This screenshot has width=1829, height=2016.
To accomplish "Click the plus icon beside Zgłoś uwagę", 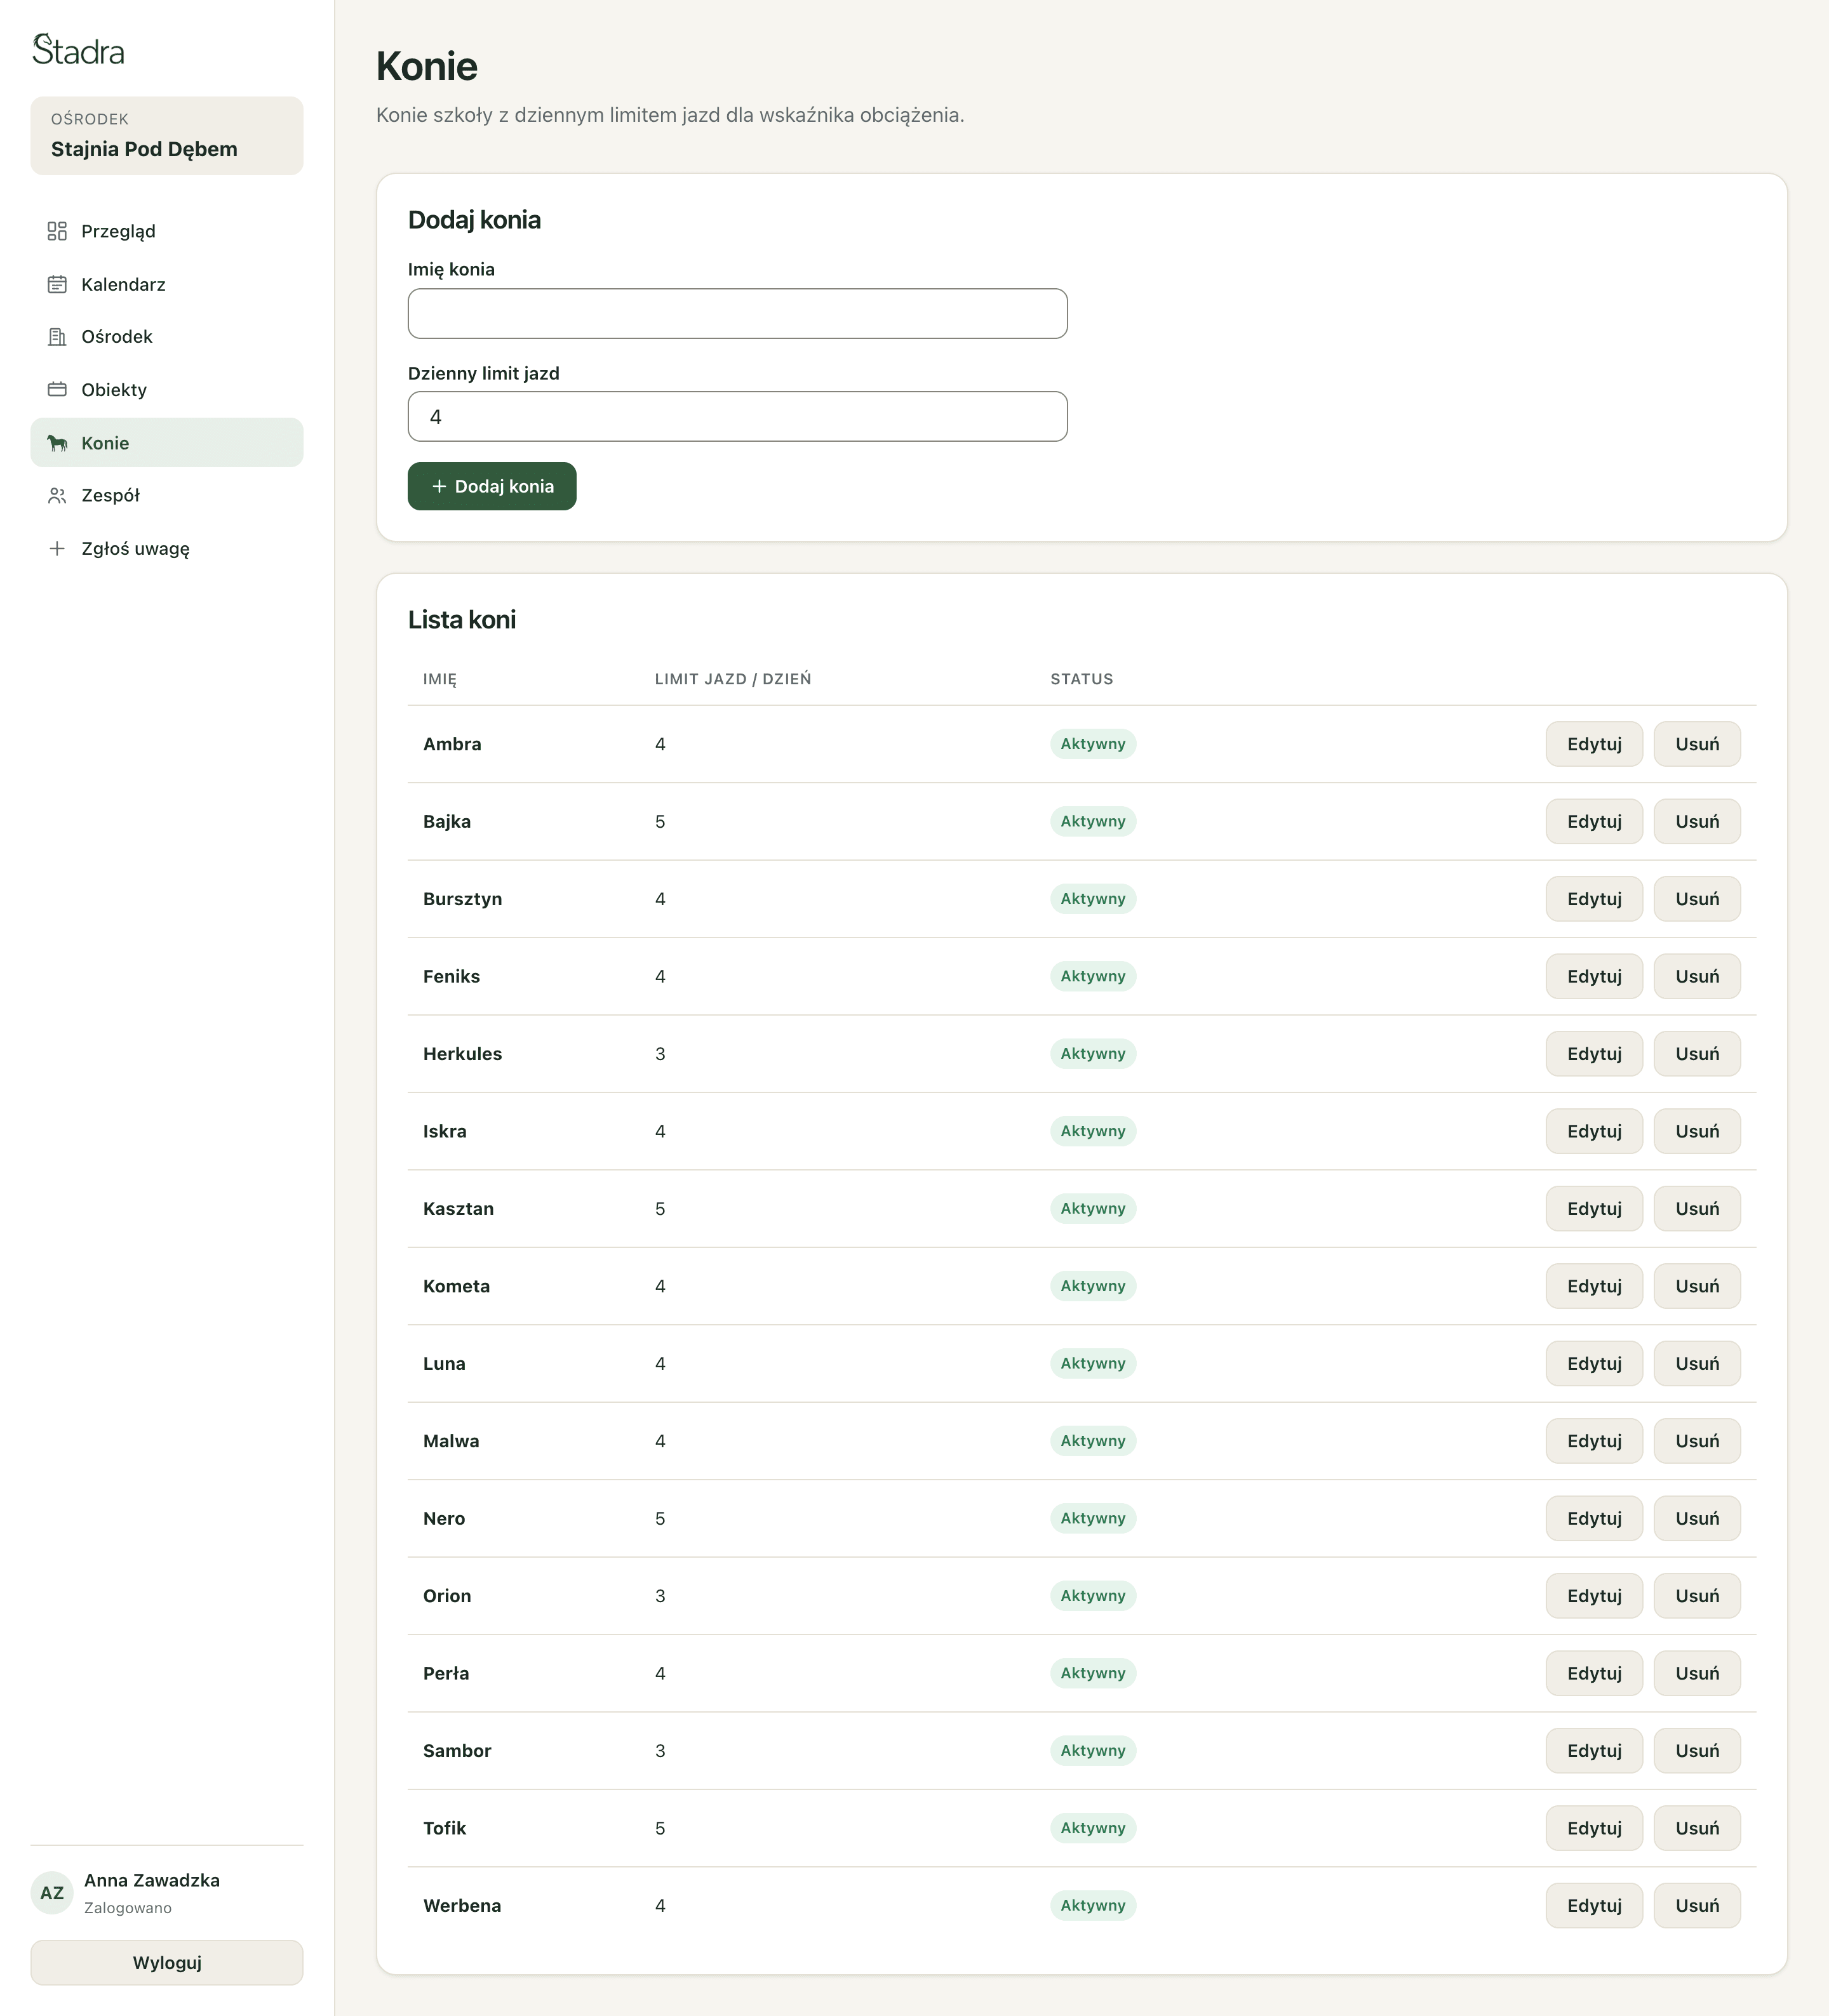I will 57,548.
